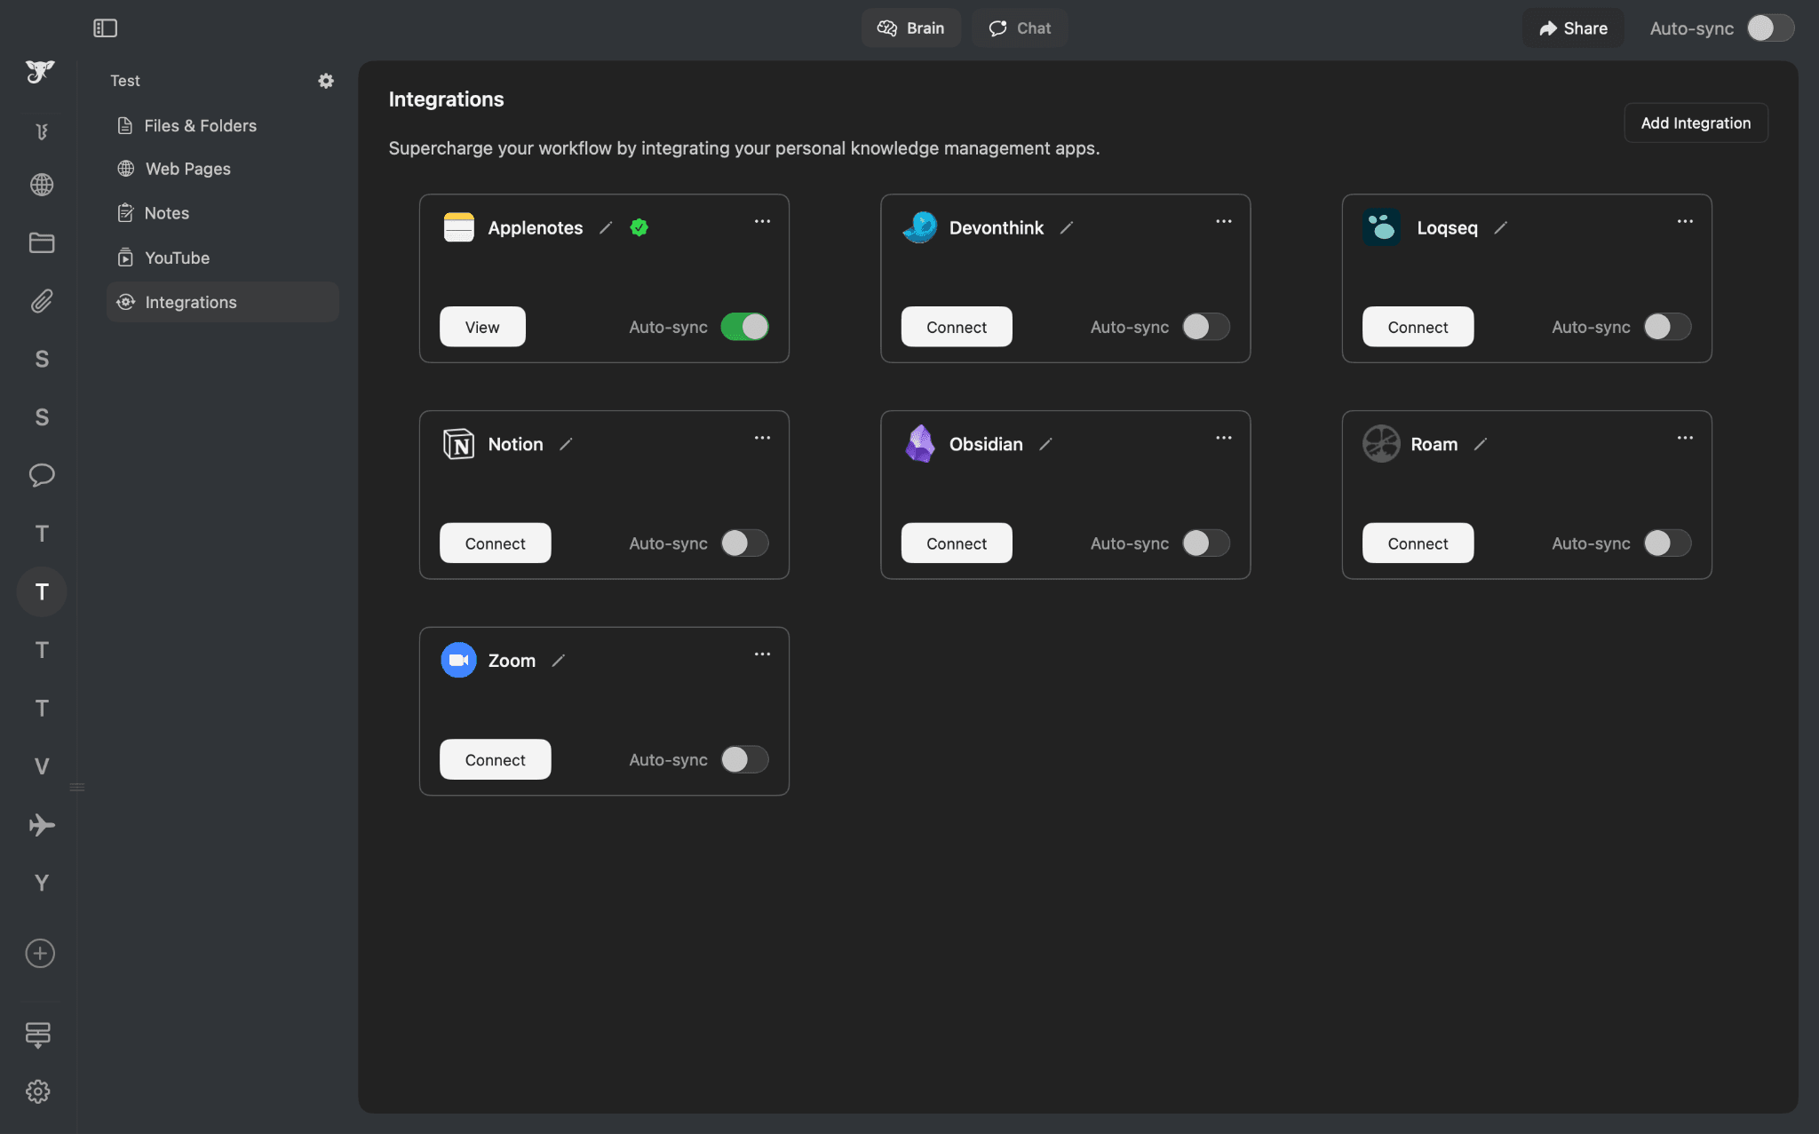Disable Applenotes Auto-sync toggle
The height and width of the screenshot is (1134, 1819).
[x=744, y=327]
